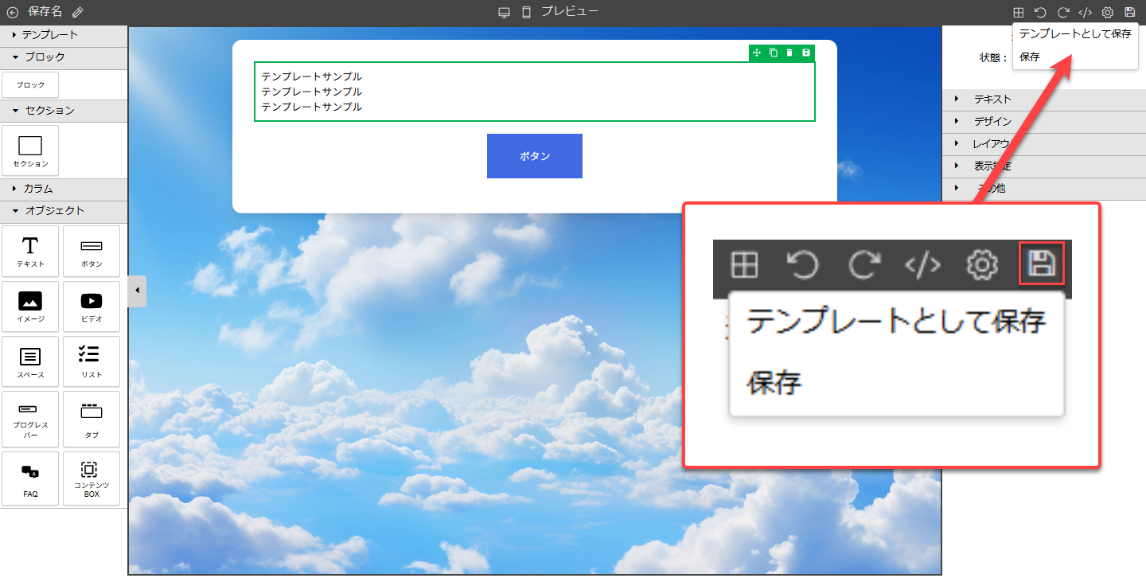
Task: Delete the selected block with the trash icon
Action: (x=789, y=53)
